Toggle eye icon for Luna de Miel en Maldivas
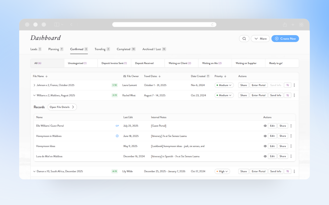This screenshot has height=205, width=329. click(265, 156)
